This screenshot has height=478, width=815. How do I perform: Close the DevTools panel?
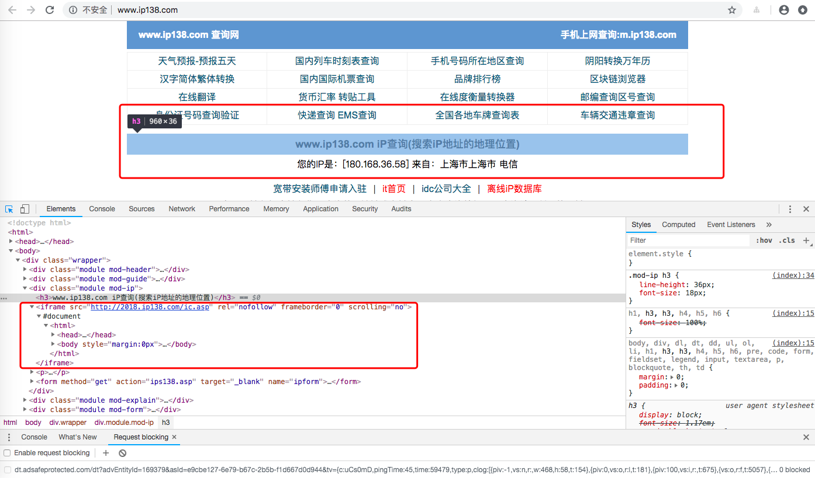tap(806, 209)
